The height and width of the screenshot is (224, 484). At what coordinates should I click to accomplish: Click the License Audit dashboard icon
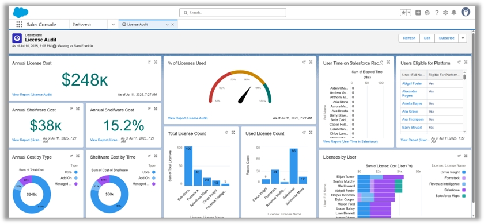pyautogui.click(x=17, y=38)
